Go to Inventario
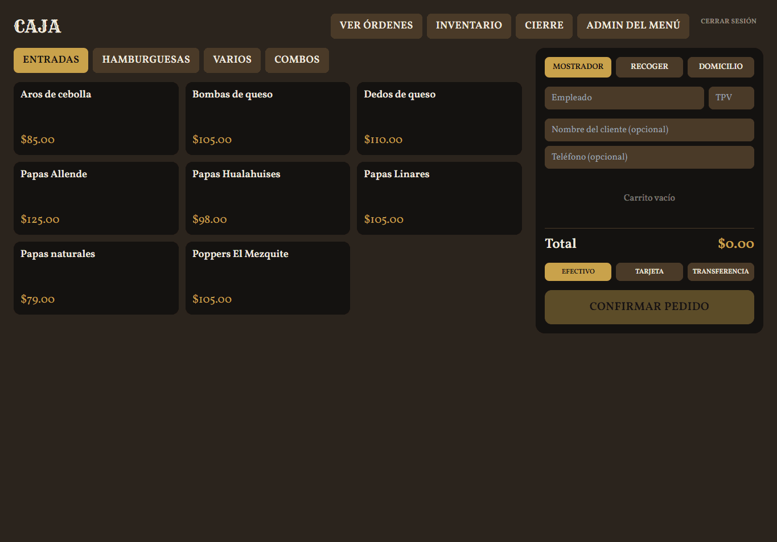The height and width of the screenshot is (542, 777). coord(469,26)
